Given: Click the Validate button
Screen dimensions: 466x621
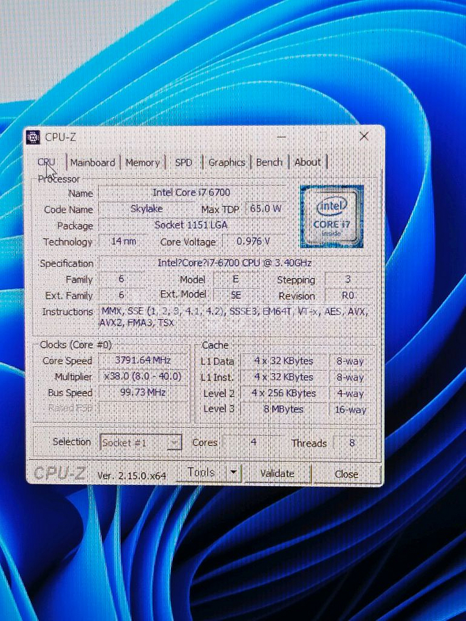Looking at the screenshot, I should coord(277,473).
